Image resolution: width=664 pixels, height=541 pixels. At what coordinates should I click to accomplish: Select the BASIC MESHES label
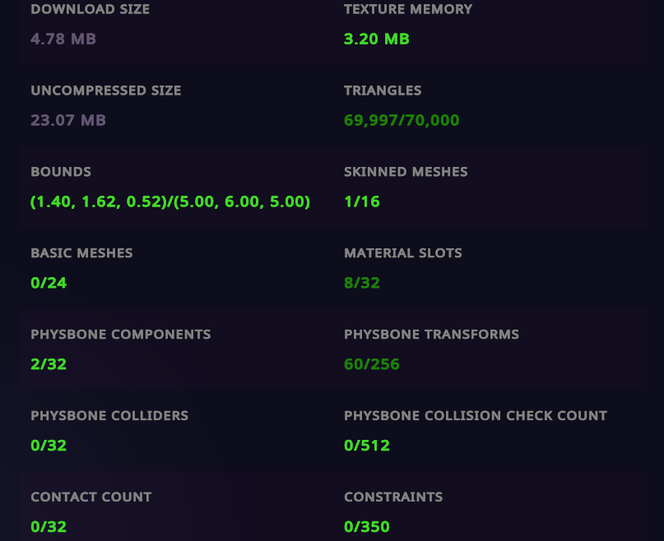point(81,253)
